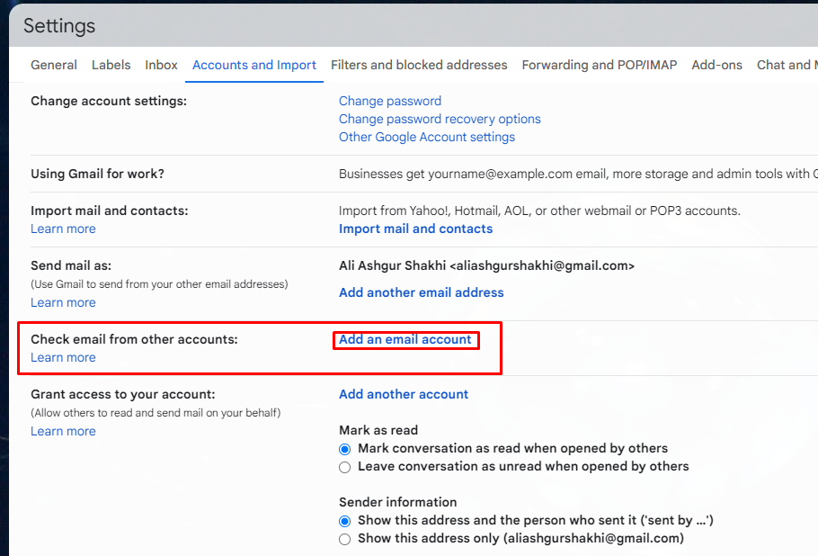Click Learn more under Send mail as
This screenshot has width=818, height=556.
(x=63, y=302)
